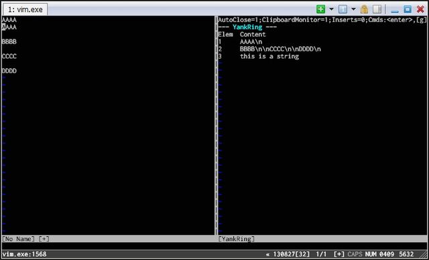Click the "Content" column header
The width and height of the screenshot is (429, 260).
tap(253, 34)
